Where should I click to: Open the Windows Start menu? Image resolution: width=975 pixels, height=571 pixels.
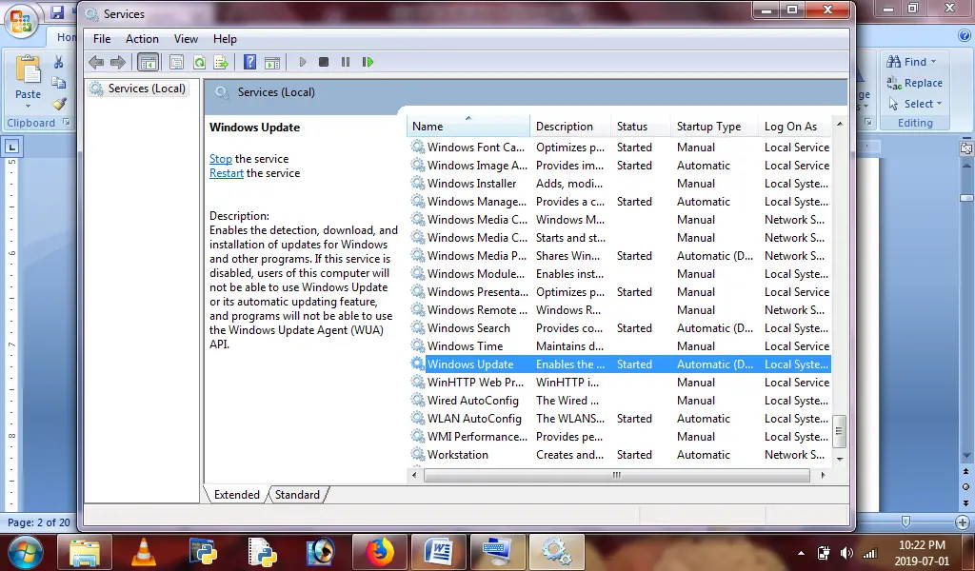tap(25, 552)
